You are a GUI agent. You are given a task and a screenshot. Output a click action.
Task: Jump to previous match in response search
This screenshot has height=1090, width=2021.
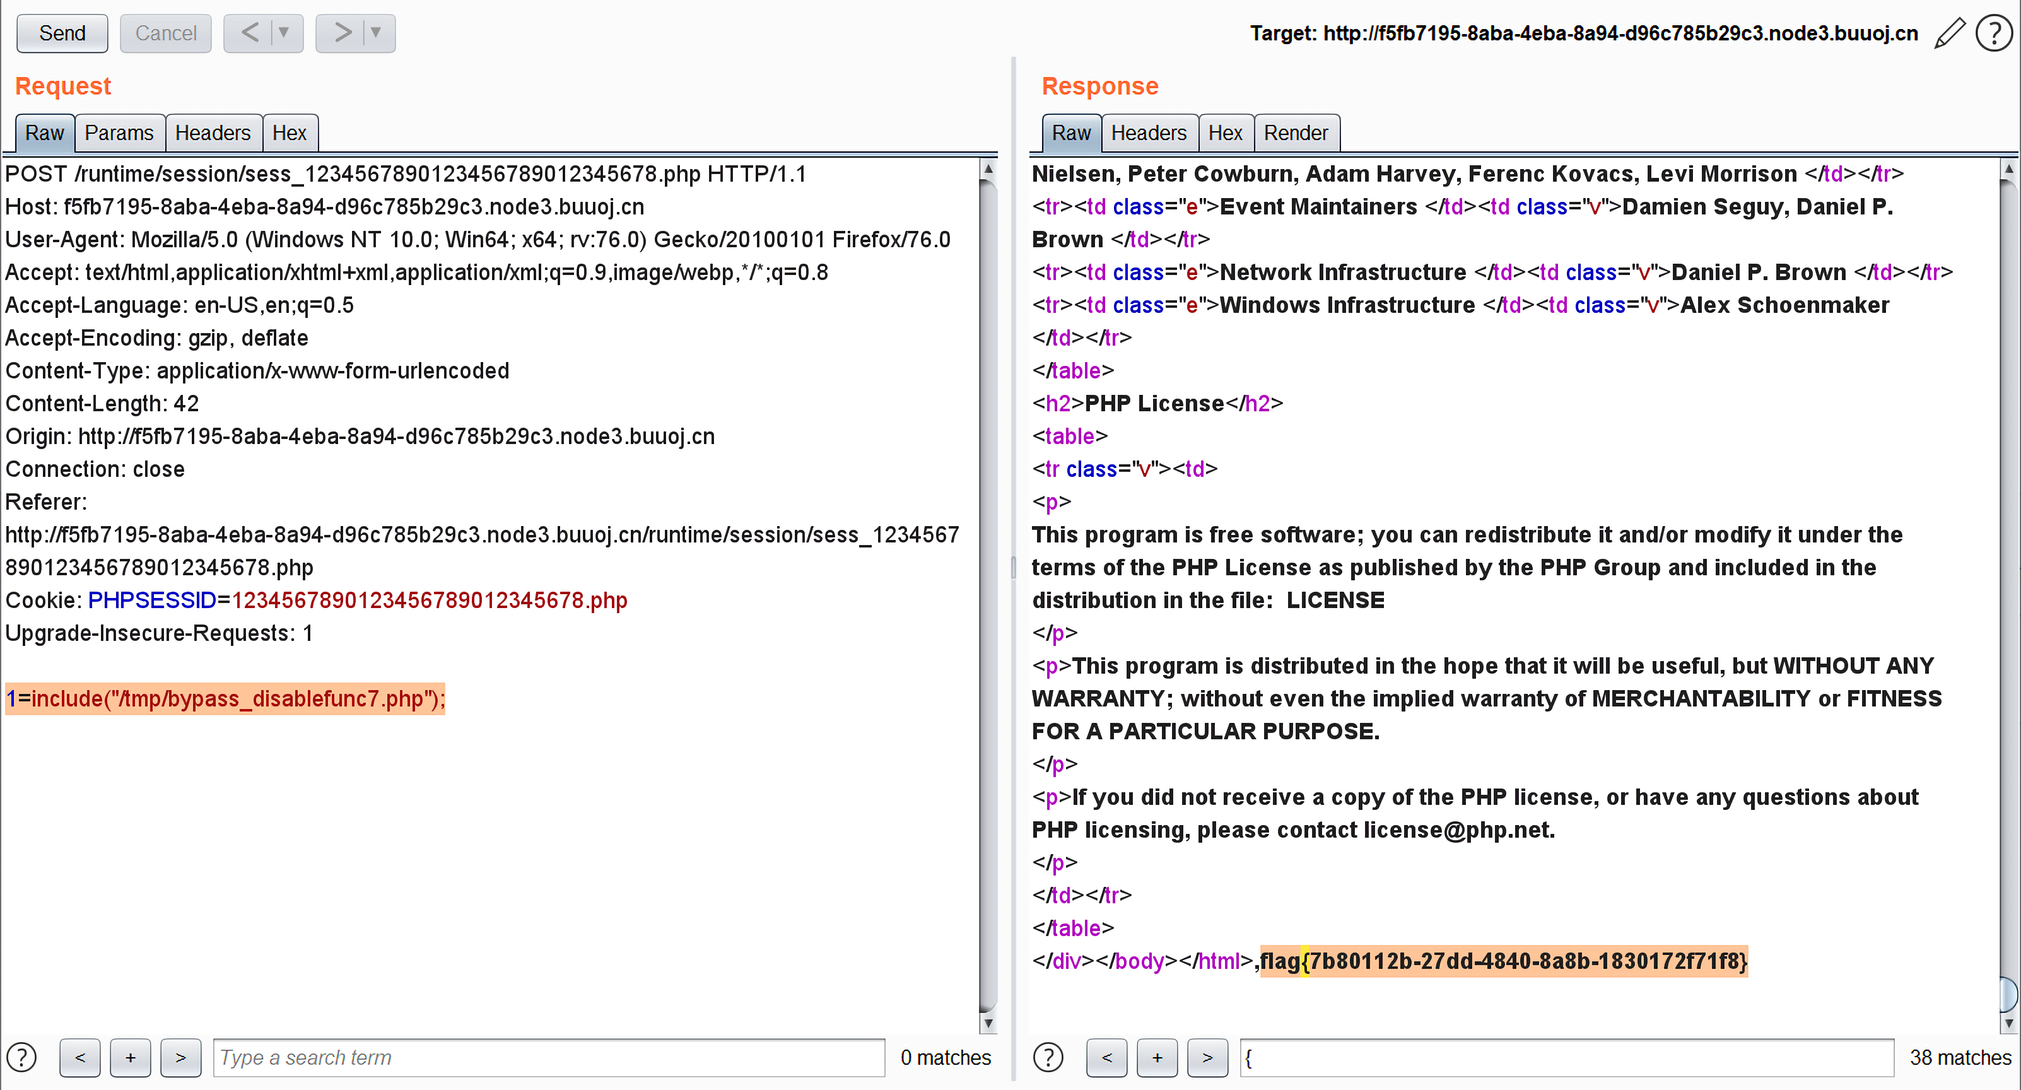1107,1057
